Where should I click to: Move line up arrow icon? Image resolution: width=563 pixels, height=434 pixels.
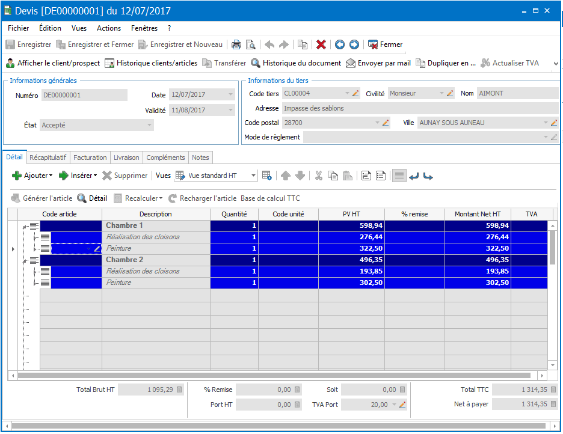click(286, 176)
